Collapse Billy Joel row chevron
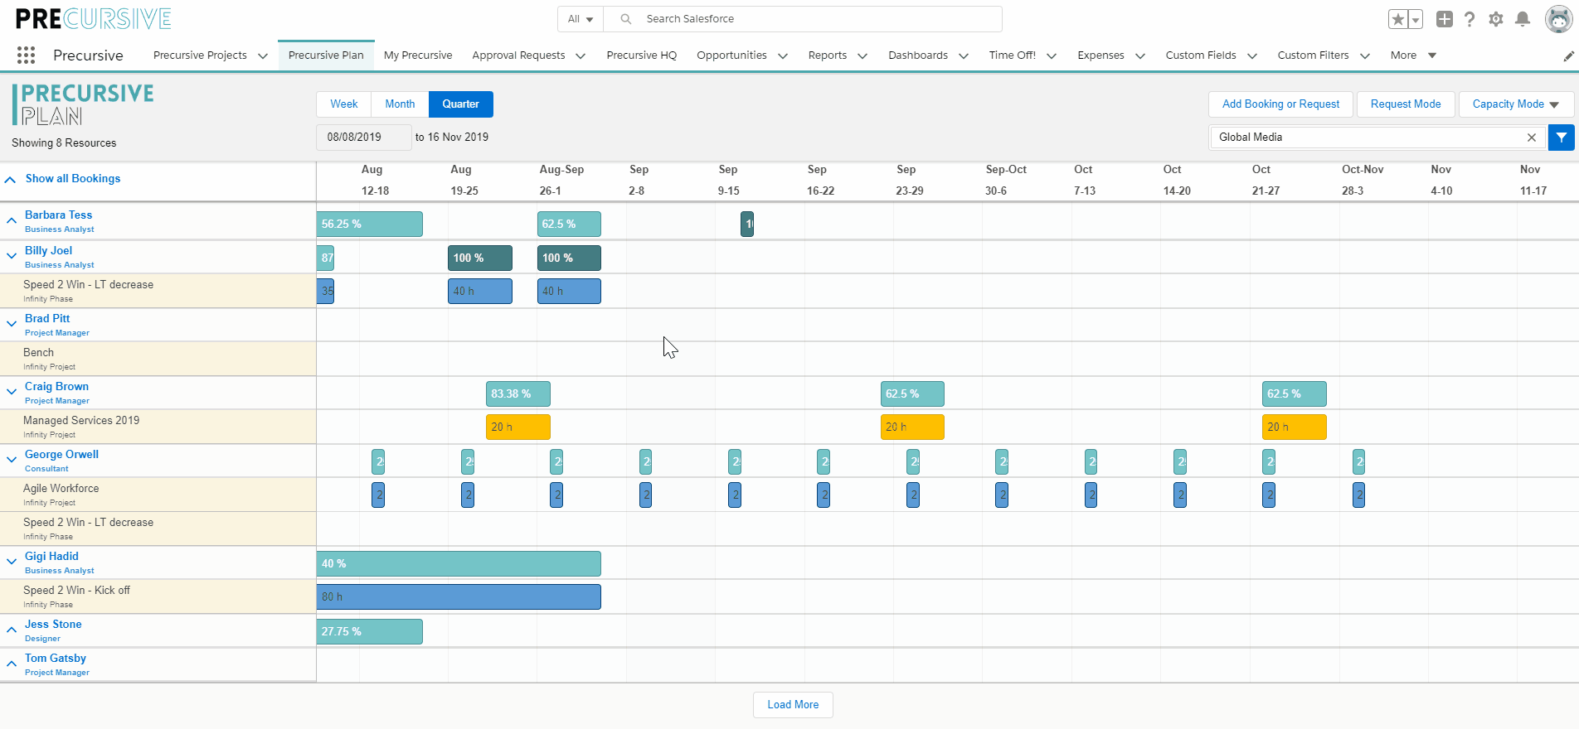The image size is (1579, 729). (12, 256)
